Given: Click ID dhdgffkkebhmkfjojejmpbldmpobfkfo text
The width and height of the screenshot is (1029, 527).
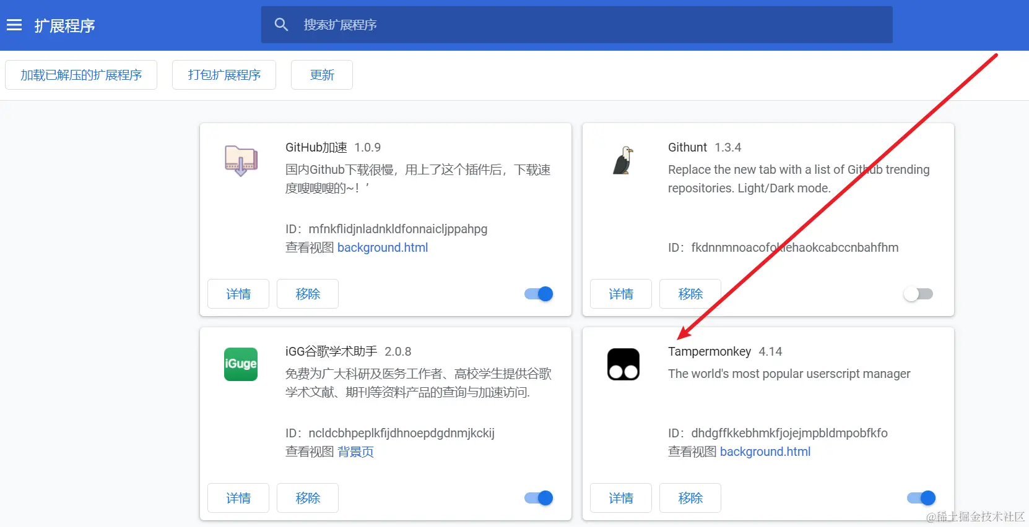Looking at the screenshot, I should pos(778,433).
